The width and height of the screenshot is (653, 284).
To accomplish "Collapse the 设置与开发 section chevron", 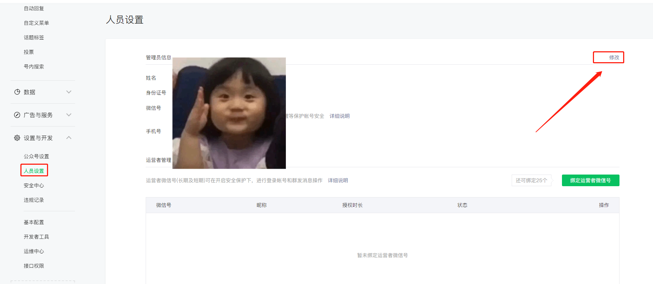I will pyautogui.click(x=69, y=137).
